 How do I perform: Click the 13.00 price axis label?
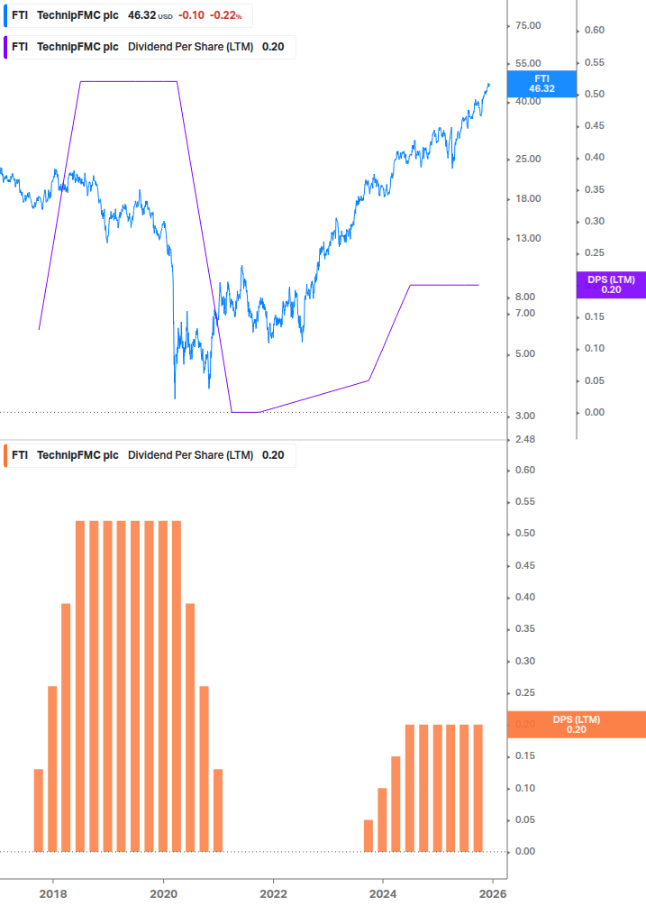coord(528,238)
